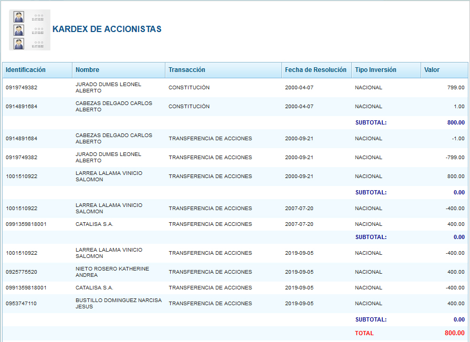Screen dimensions: 470x342
Task: Click the -799.00 transfer value
Action: 454,158
